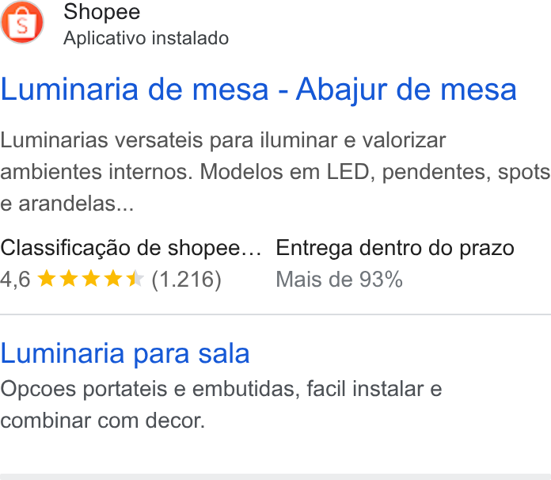This screenshot has height=480, width=551.
Task: Click the fourth yellow rating star
Action: (x=112, y=279)
